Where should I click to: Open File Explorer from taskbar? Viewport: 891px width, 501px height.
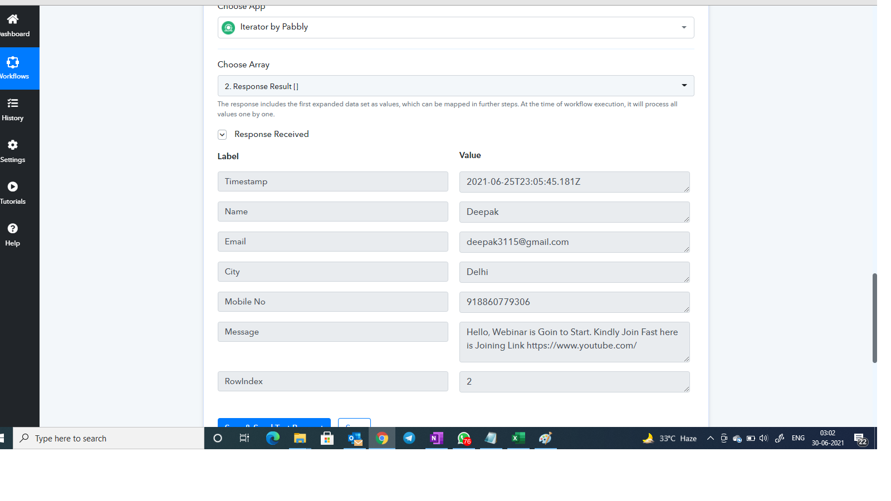pos(300,438)
